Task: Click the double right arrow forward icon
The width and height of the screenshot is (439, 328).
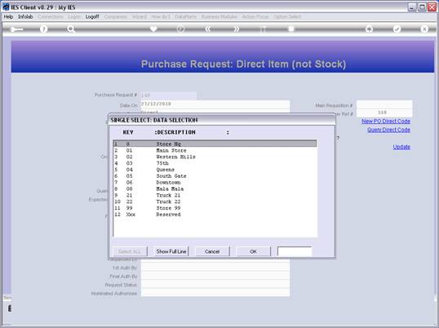Action: pyautogui.click(x=236, y=29)
